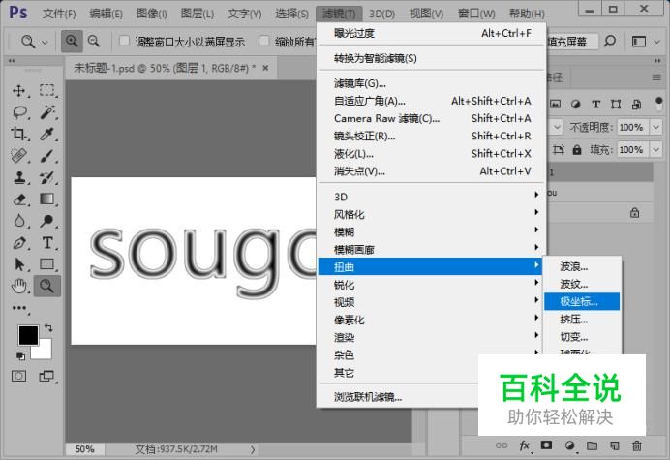The image size is (670, 460).
Task: Open the layers panel menu
Action: (x=656, y=77)
